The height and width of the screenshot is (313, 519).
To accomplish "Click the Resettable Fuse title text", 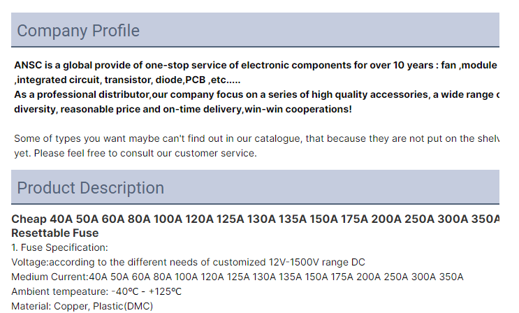I will (x=55, y=233).
